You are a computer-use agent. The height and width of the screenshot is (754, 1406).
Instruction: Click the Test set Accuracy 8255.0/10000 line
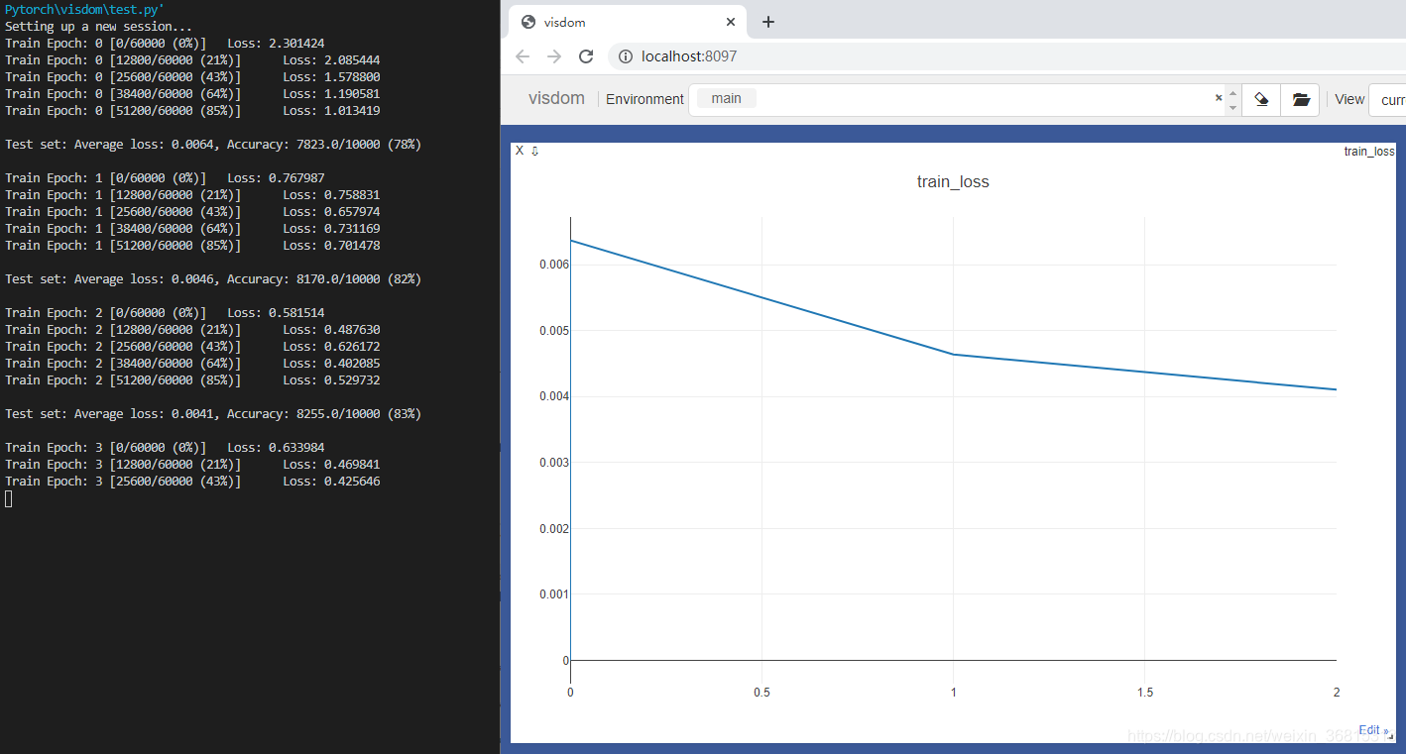click(213, 413)
